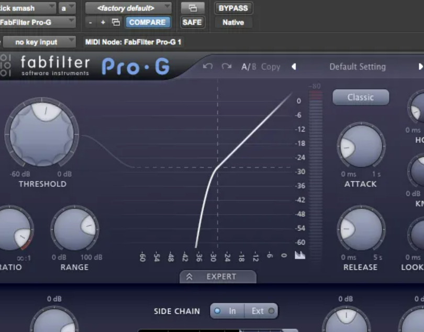The height and width of the screenshot is (332, 424).
Task: Open the kick smash track dropdown
Action: 27,8
